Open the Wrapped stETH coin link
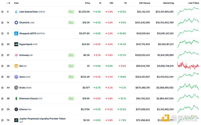 coord(32,33)
